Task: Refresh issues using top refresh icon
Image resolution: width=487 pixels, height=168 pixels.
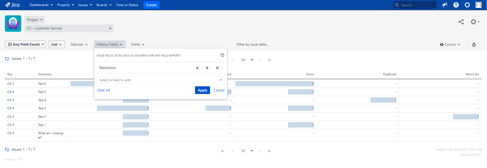Action: pyautogui.click(x=7, y=59)
